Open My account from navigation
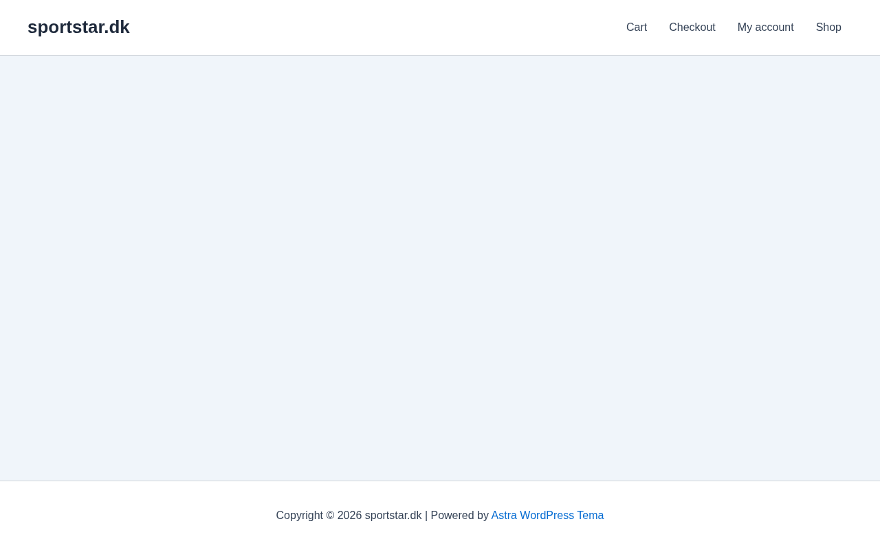Screen dimensions: 880x550 tap(765, 27)
